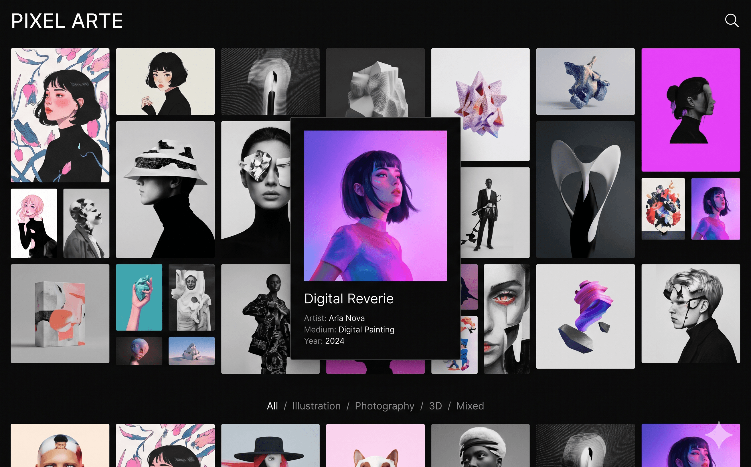This screenshot has height=467, width=751.
Task: Select the All filter tab
Action: (272, 406)
